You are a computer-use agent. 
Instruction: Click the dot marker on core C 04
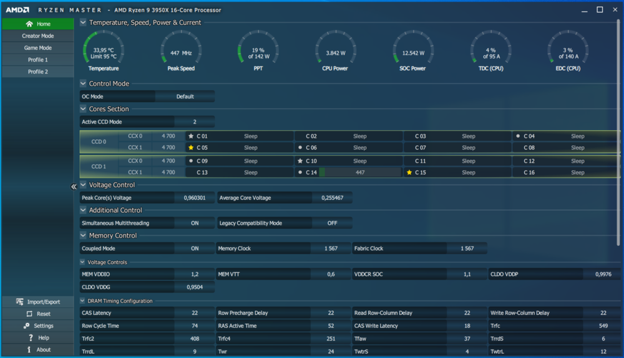[518, 136]
